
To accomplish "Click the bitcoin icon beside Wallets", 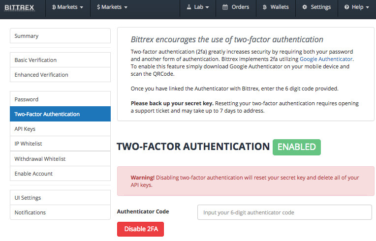I will pyautogui.click(x=264, y=7).
